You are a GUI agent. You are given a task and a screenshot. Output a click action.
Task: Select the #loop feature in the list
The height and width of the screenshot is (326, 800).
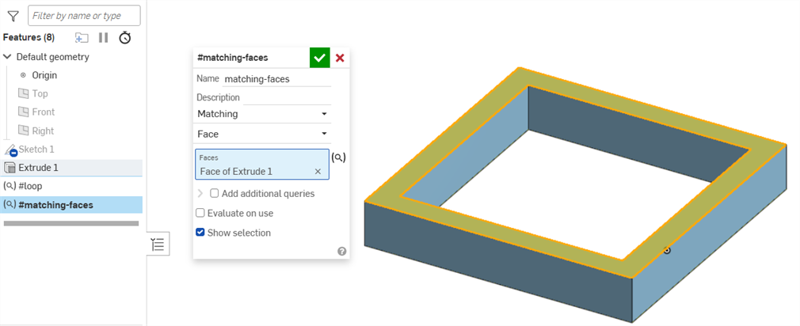(30, 186)
